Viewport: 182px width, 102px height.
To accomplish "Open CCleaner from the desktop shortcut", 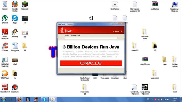I will 5,46.
